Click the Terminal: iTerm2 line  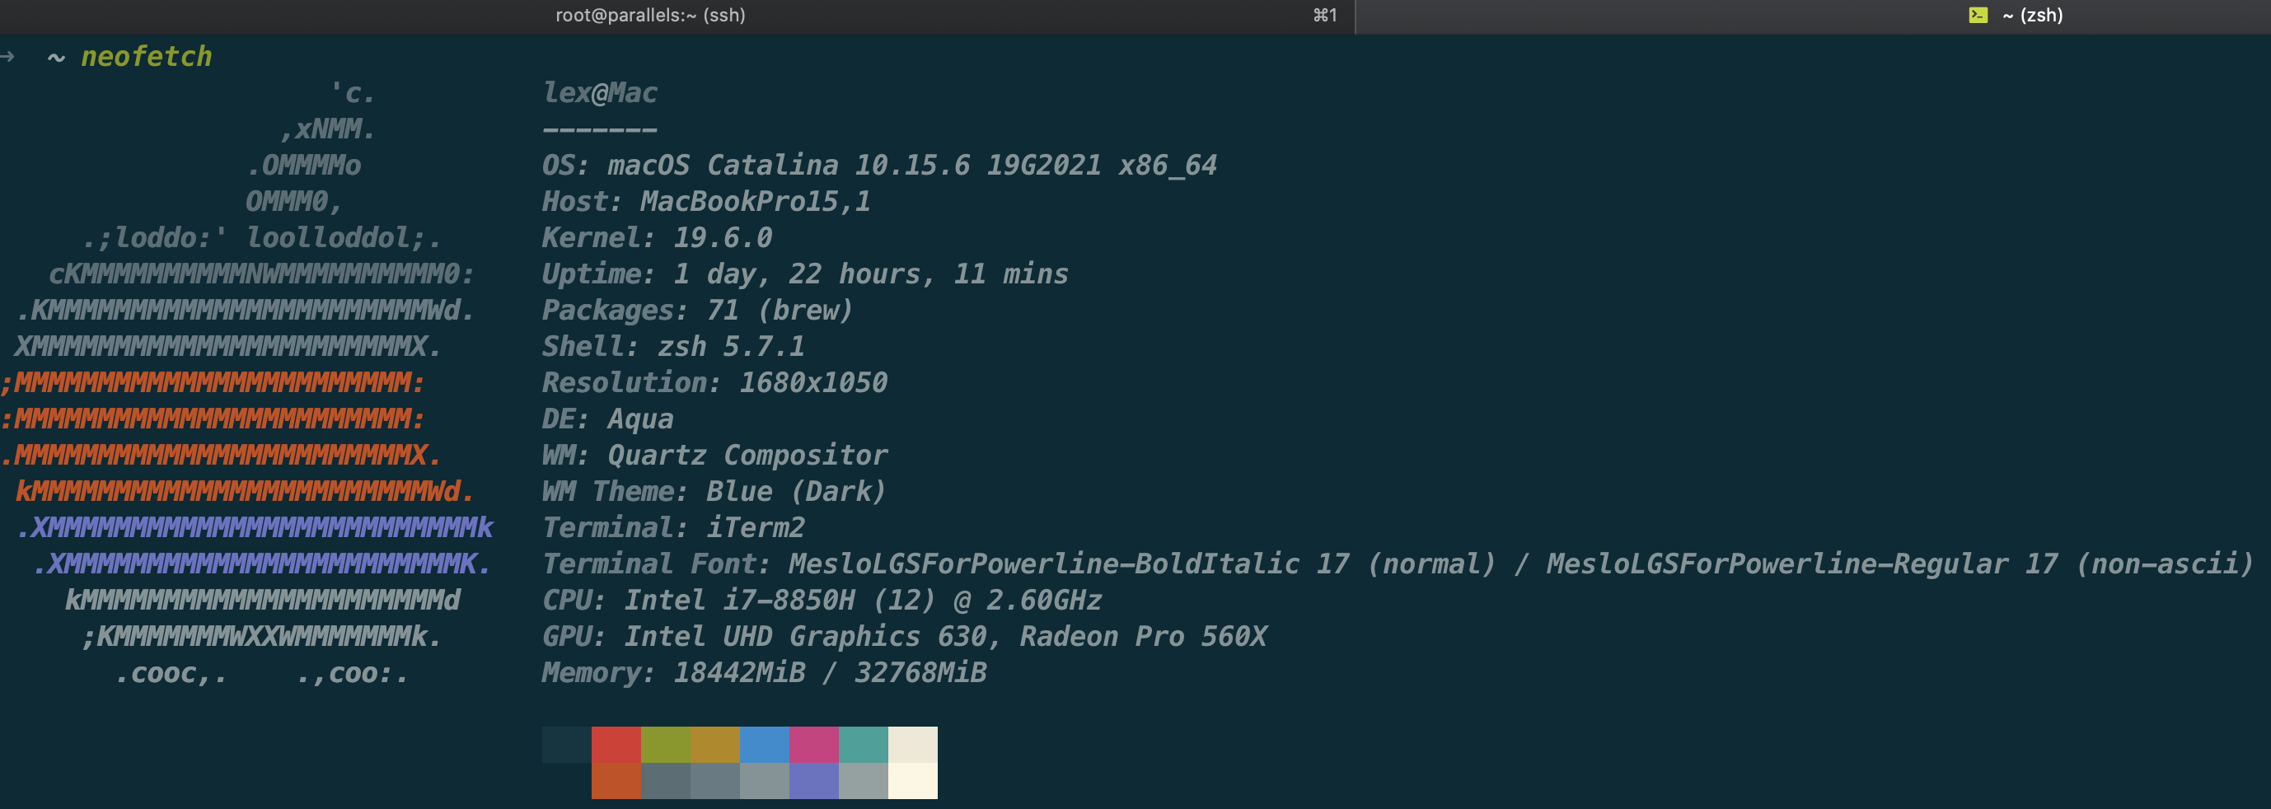pyautogui.click(x=673, y=527)
